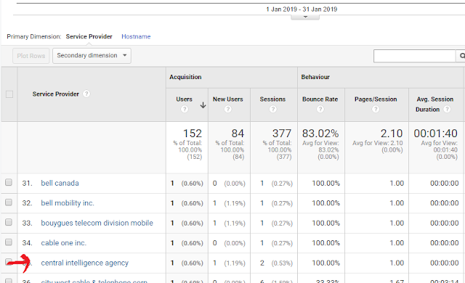465x283 pixels.
Task: Open central intelligence agency provider link
Action: point(85,263)
